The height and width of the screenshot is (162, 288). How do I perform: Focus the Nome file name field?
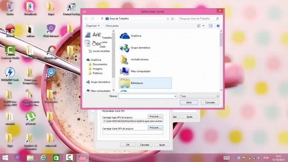[148, 96]
